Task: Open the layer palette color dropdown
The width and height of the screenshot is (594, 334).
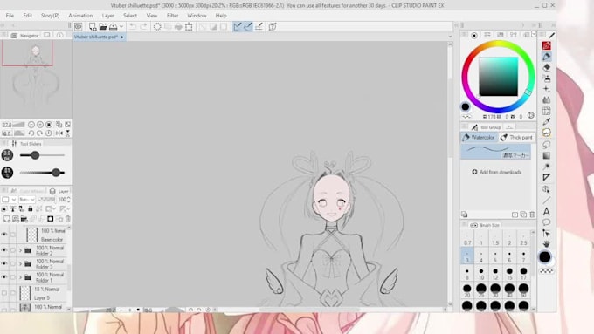Action: coord(9,200)
